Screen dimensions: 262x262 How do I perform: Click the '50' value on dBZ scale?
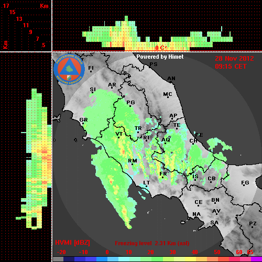click(x=217, y=252)
